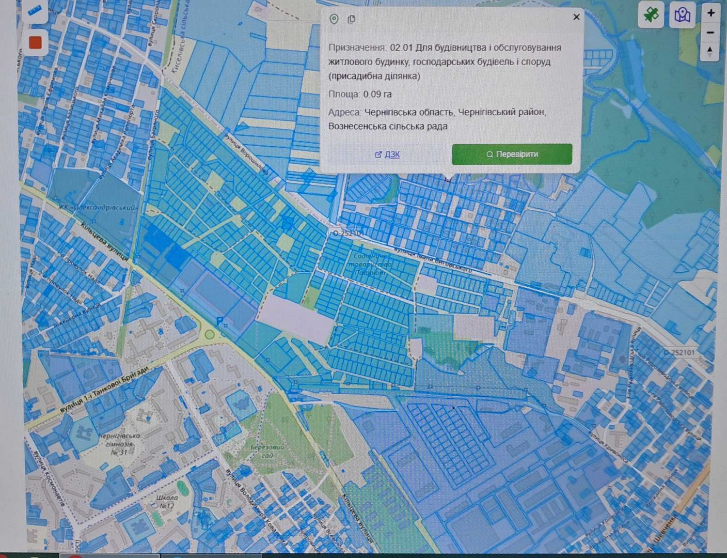Click the green roundabout on Кільцева вулиця
This screenshot has height=558, width=727.
coord(210,334)
